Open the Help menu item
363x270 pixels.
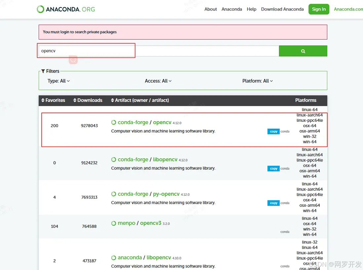pyautogui.click(x=251, y=9)
